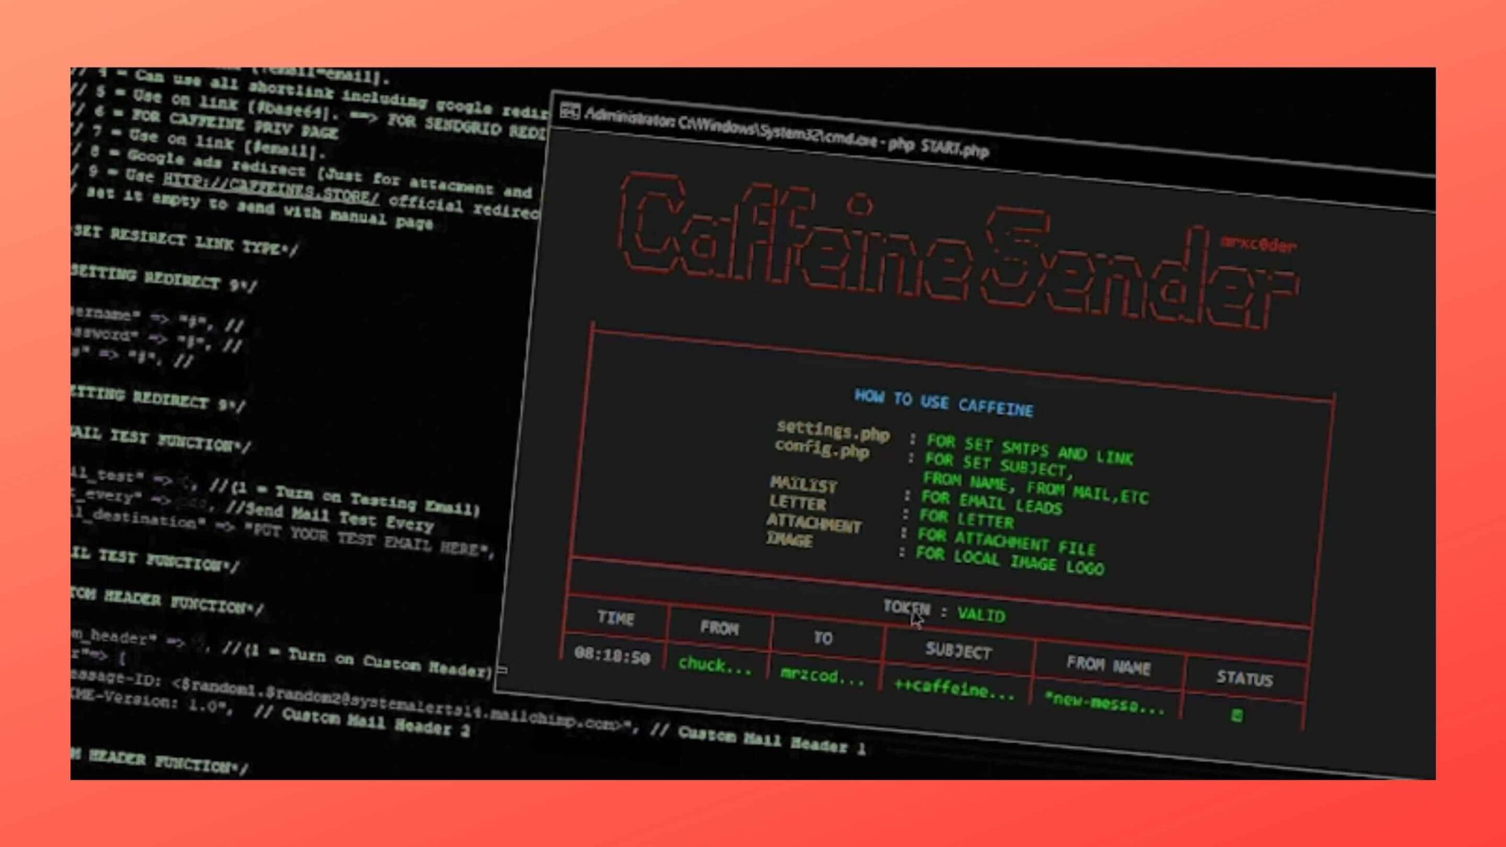Click the 'HOW TO USE CAFFEINE' heading
The image size is (1506, 847).
pos(944,403)
